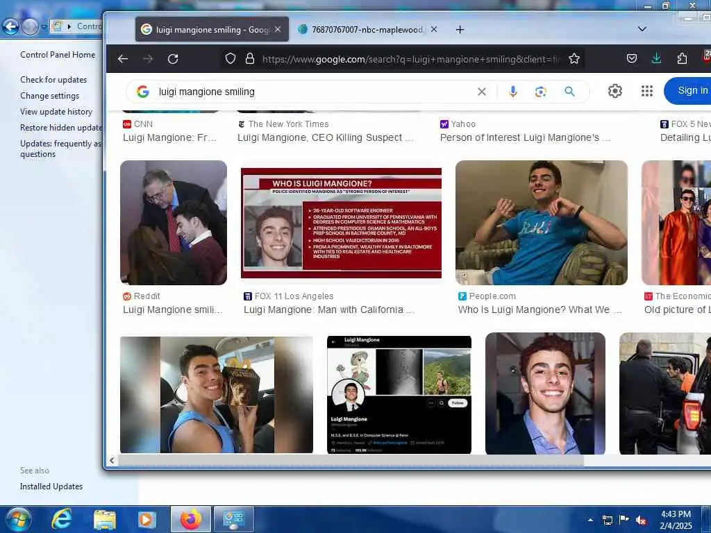Image resolution: width=711 pixels, height=533 pixels.
Task: Open Reddit result thumbnail
Action: 173,223
